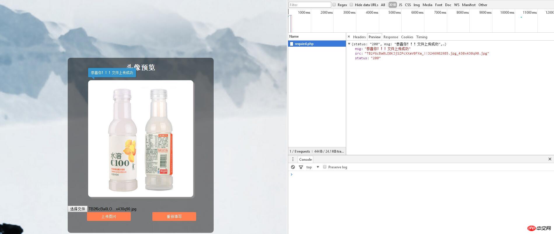Click the 1000 ms timeline marker
The image size is (554, 234).
coord(304,13)
